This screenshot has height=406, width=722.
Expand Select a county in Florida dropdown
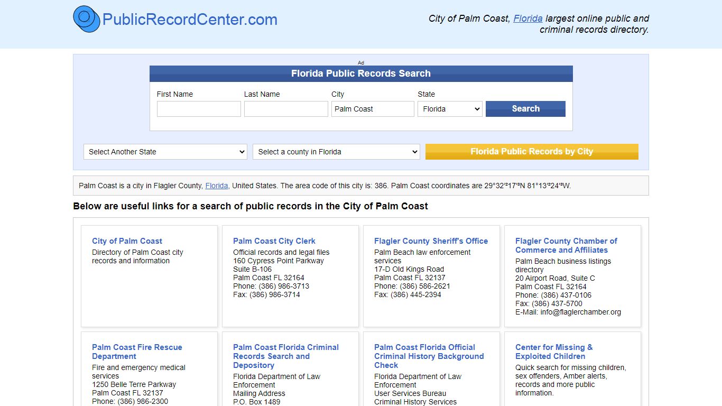pos(336,152)
